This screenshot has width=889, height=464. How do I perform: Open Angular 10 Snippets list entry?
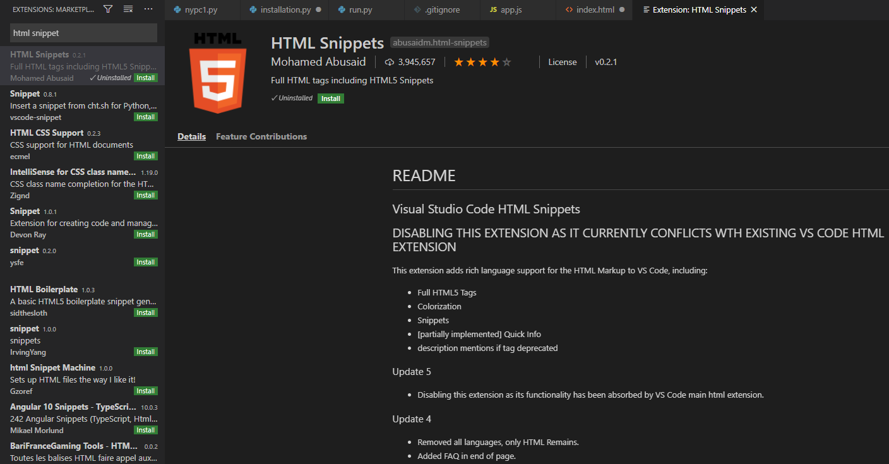pos(82,418)
